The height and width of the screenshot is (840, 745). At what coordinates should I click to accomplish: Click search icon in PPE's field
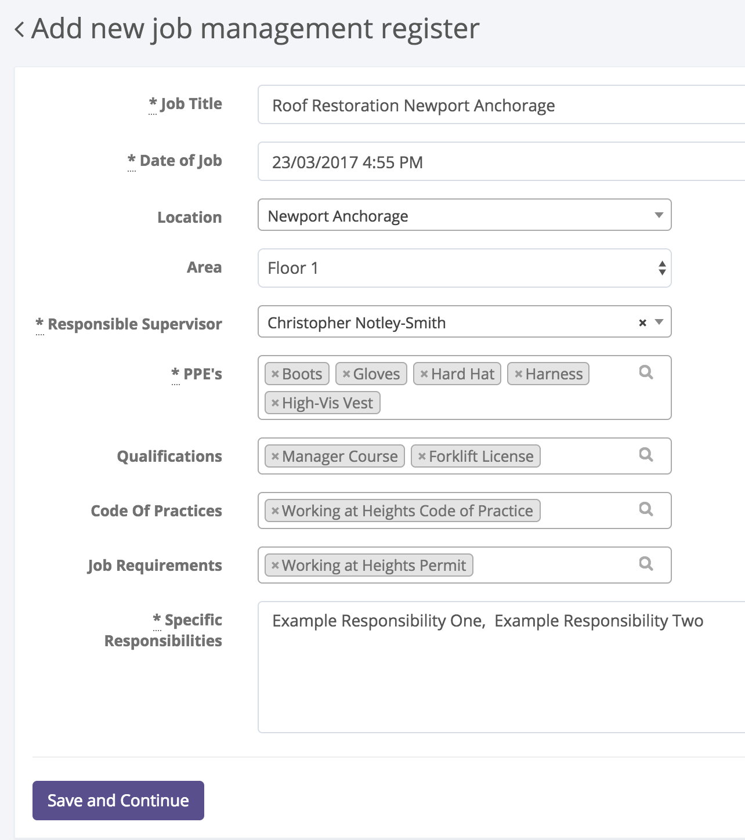point(646,372)
